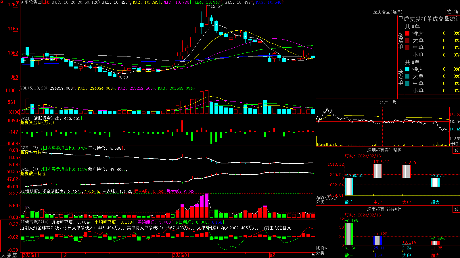Click the 大智慧 logo at bottom left
This screenshot has height=258, width=460.
click(x=9, y=255)
